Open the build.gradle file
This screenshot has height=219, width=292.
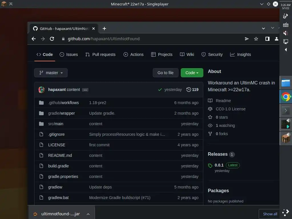58,166
